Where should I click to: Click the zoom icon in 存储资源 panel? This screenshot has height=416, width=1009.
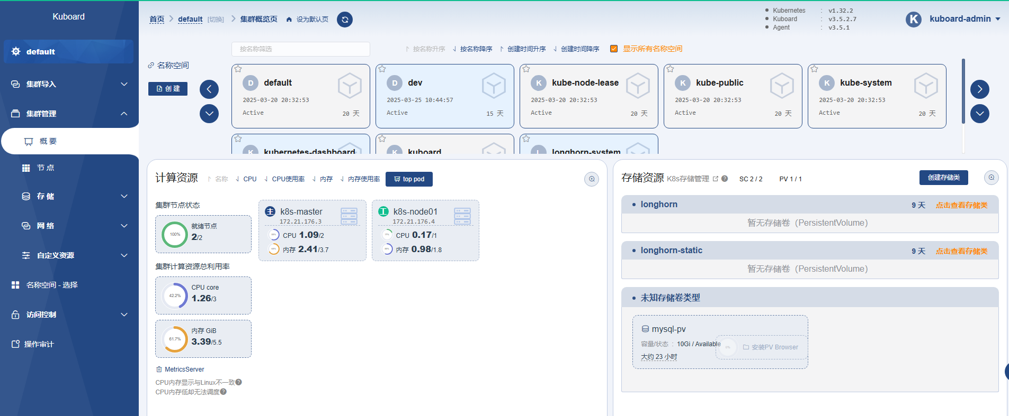click(992, 178)
